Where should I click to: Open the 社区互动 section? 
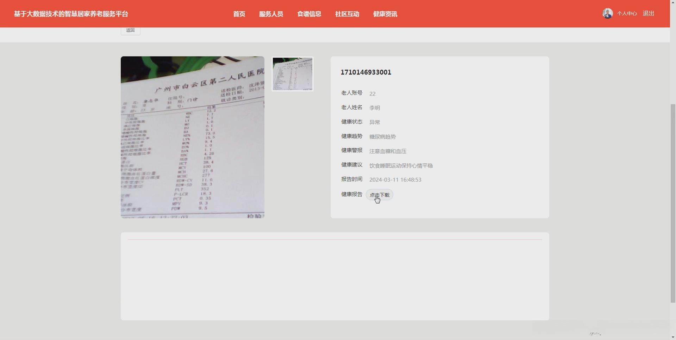coord(347,14)
